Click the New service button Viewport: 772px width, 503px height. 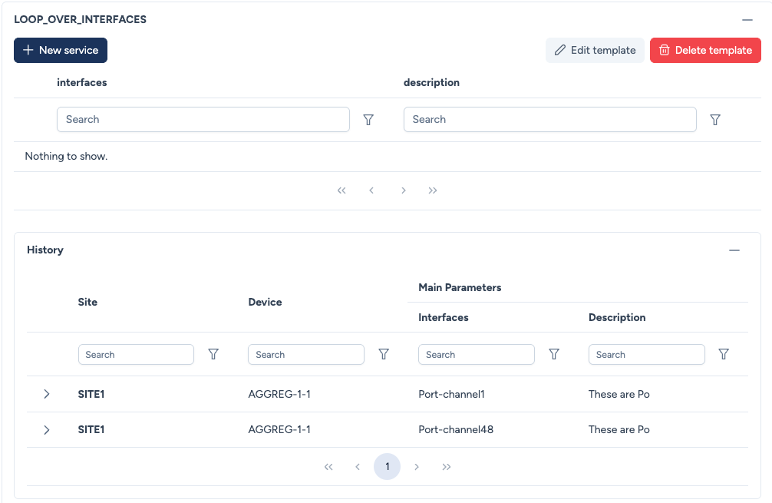coord(61,50)
